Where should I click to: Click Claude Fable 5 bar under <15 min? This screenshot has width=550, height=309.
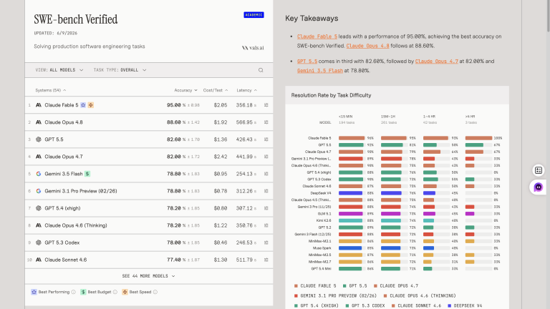(352, 138)
